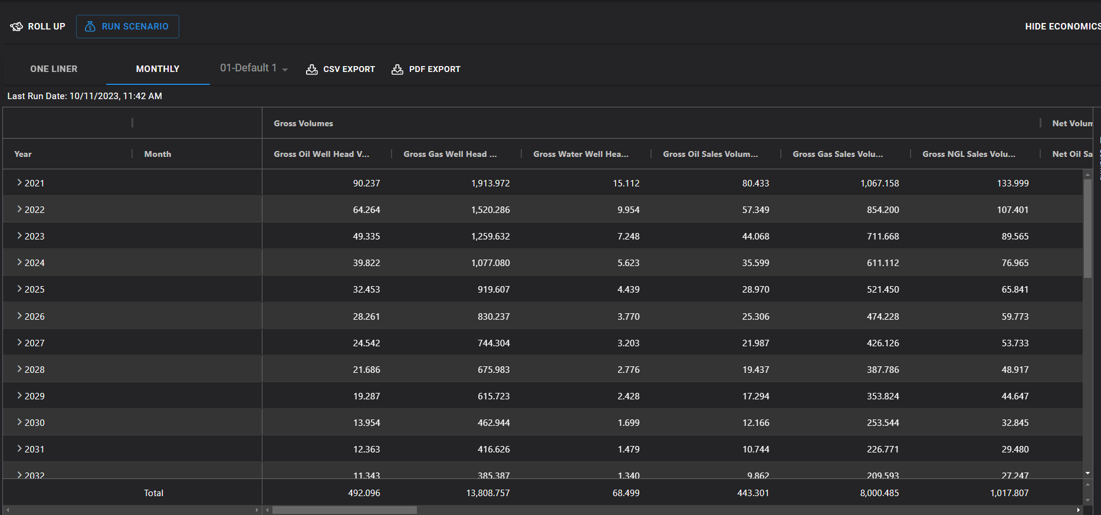Select the 2030 oil sales value 12.166
The width and height of the screenshot is (1101, 515).
(755, 423)
